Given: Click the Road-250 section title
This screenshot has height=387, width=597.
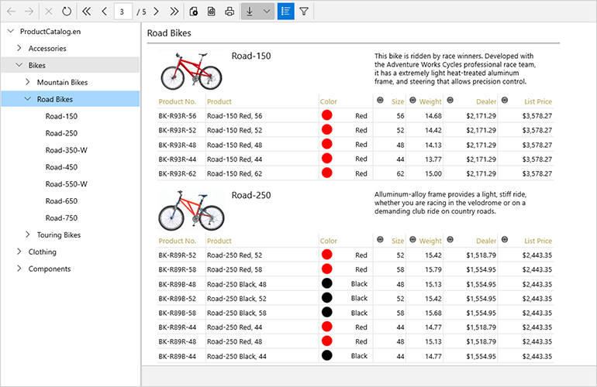Looking at the screenshot, I should tap(251, 195).
